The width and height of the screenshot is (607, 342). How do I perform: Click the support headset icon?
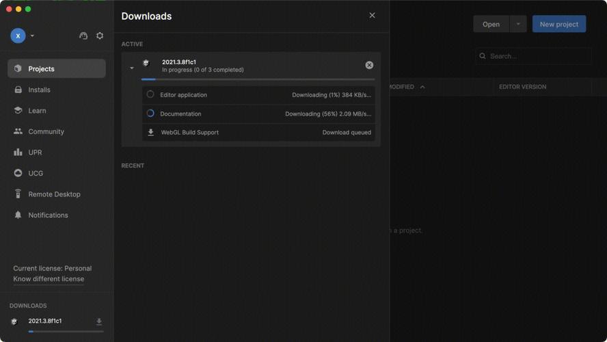click(83, 36)
